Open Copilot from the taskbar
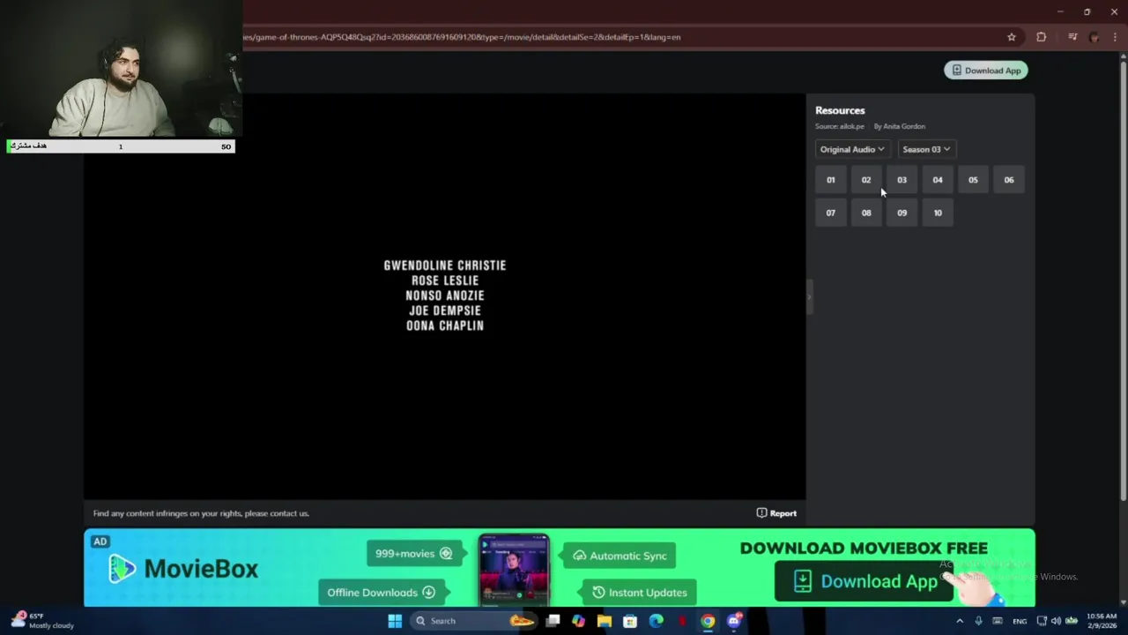The height and width of the screenshot is (635, 1128). click(578, 621)
